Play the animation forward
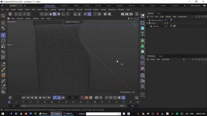 click(x=36, y=98)
